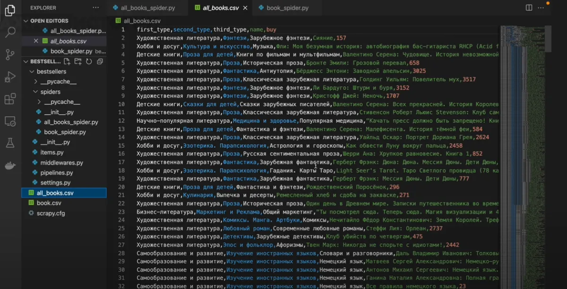Open the Extensions view
The image size is (567, 289).
[10, 99]
